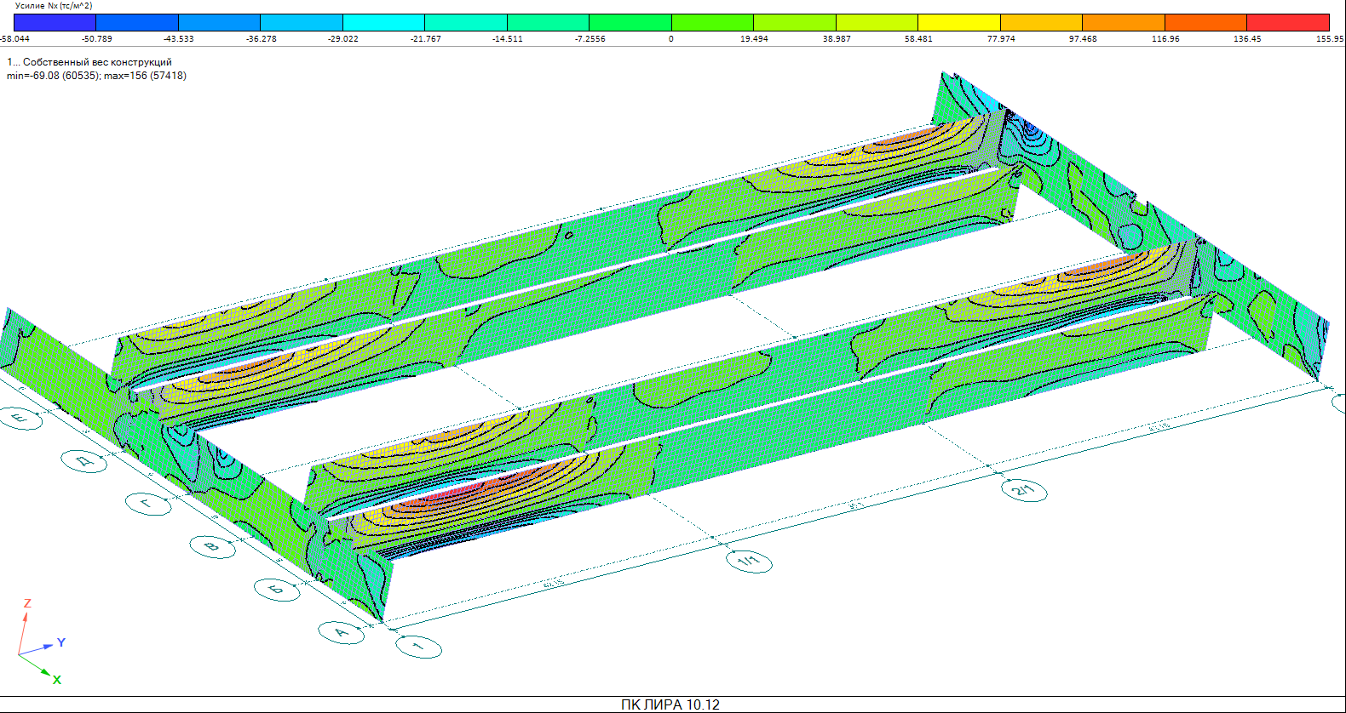Click the 'ПК ЛИРА 10.12' footer caption
The image size is (1346, 713).
tap(670, 704)
